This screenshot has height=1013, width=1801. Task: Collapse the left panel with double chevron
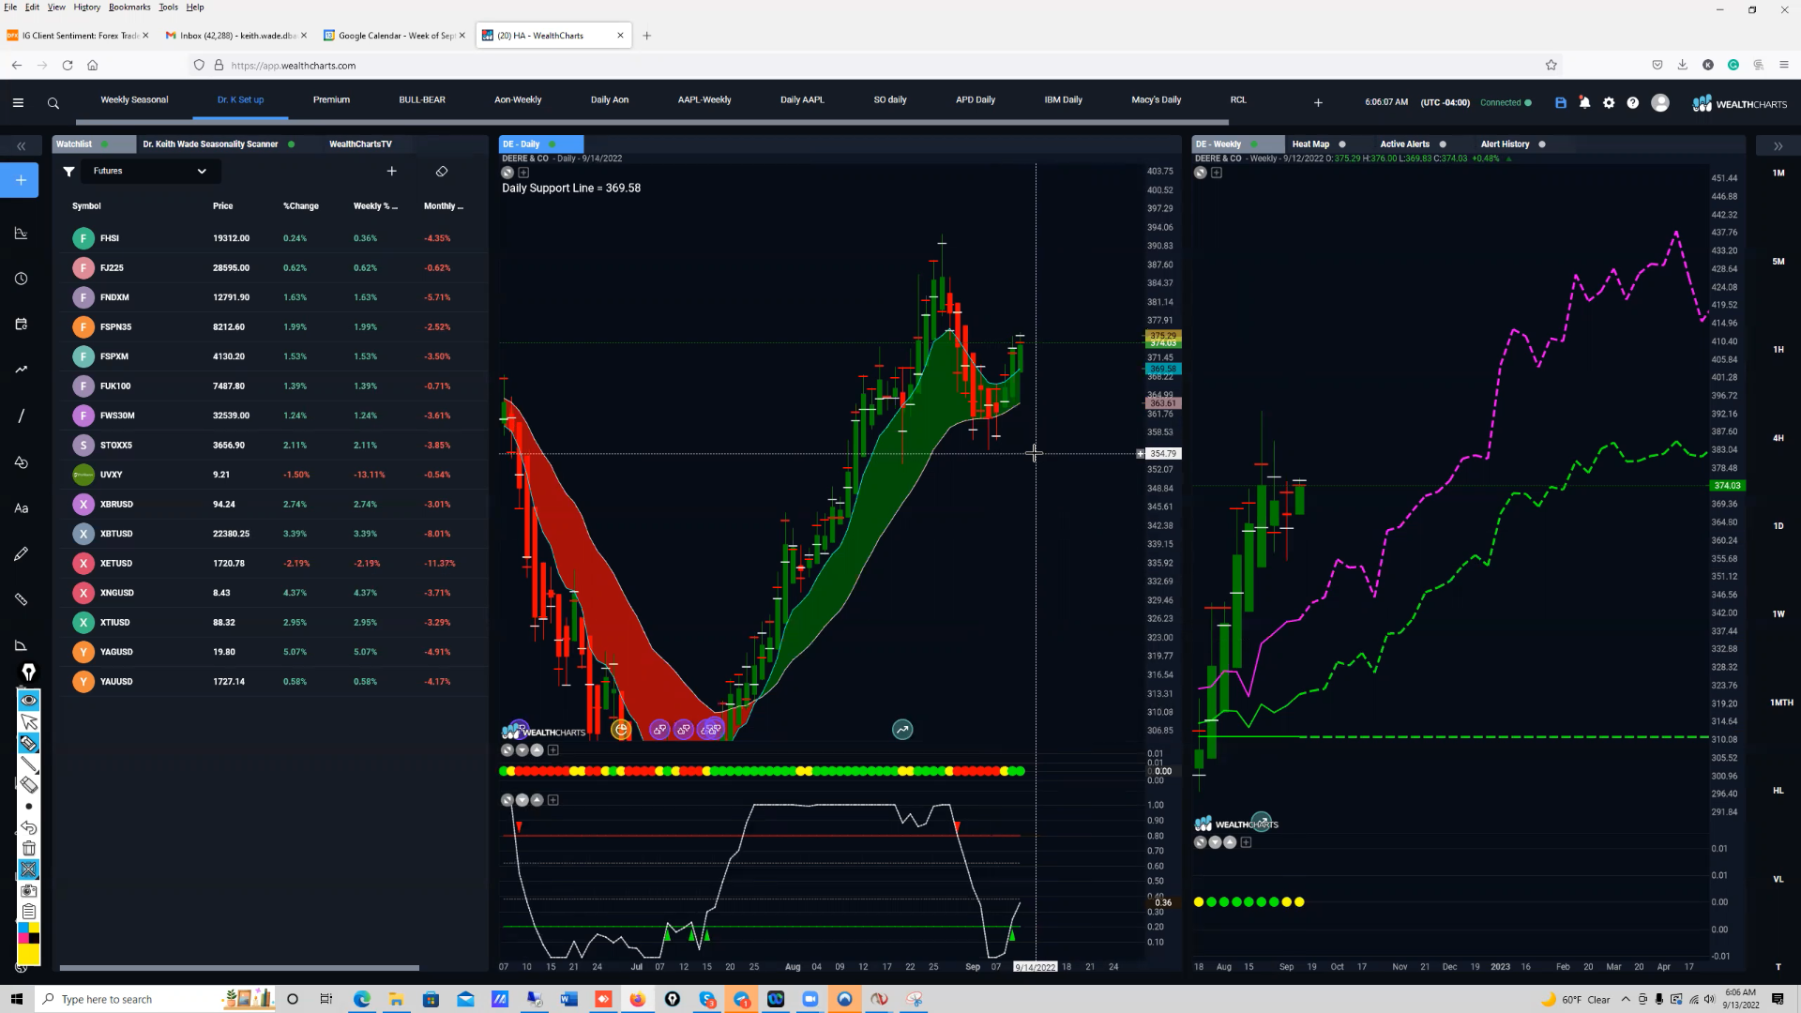click(21, 146)
